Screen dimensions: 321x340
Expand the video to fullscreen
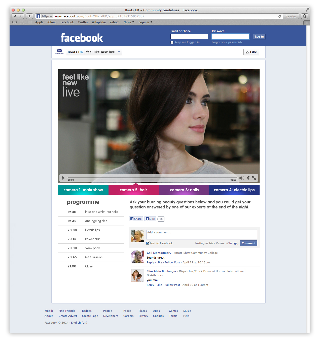[x=254, y=178]
